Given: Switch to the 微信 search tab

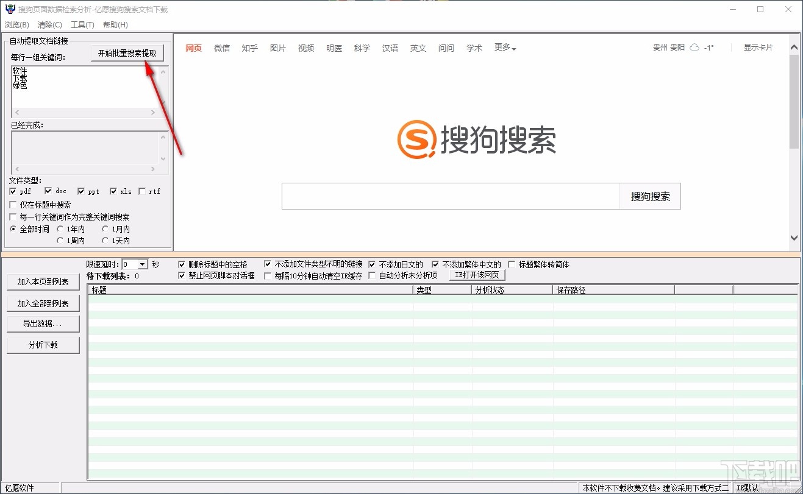Looking at the screenshot, I should coord(221,48).
